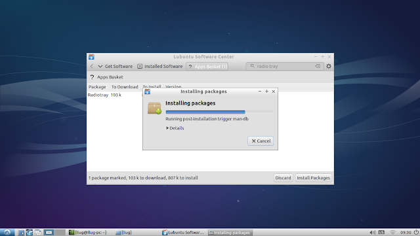This screenshot has height=236, width=420.
Task: Click the Installing packages dialog window icon
Action: pos(147,92)
